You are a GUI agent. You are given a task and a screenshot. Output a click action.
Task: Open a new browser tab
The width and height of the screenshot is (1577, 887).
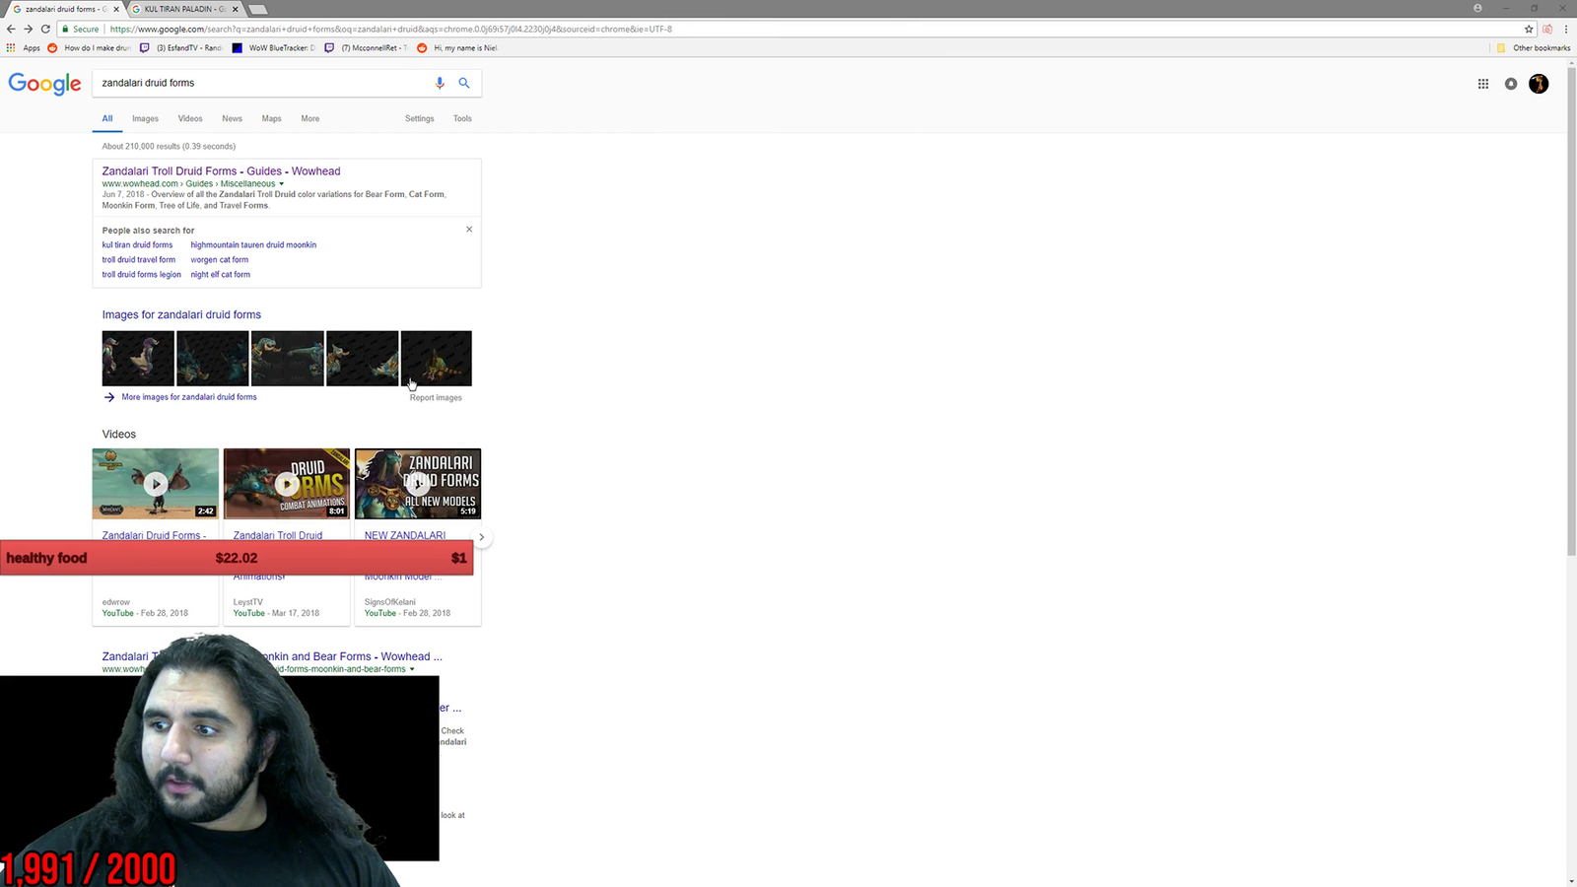(x=257, y=9)
